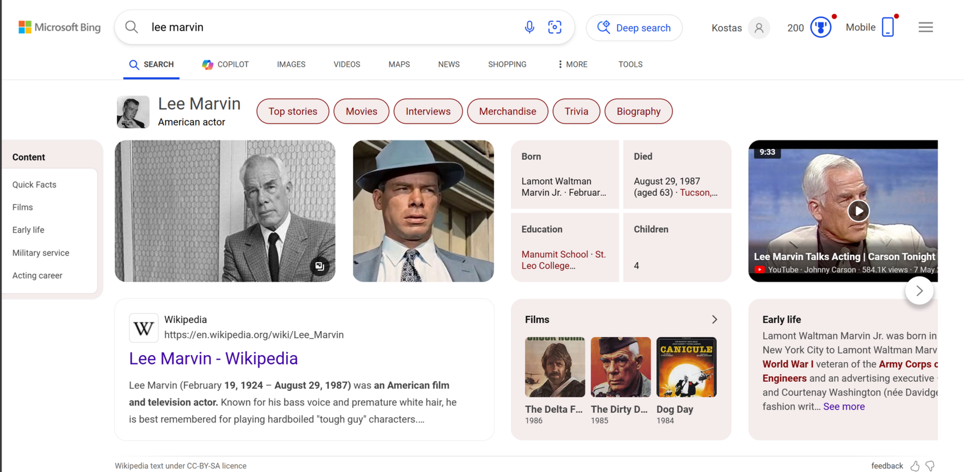Image resolution: width=964 pixels, height=472 pixels.
Task: Open the Rewards trophy icon
Action: [820, 28]
